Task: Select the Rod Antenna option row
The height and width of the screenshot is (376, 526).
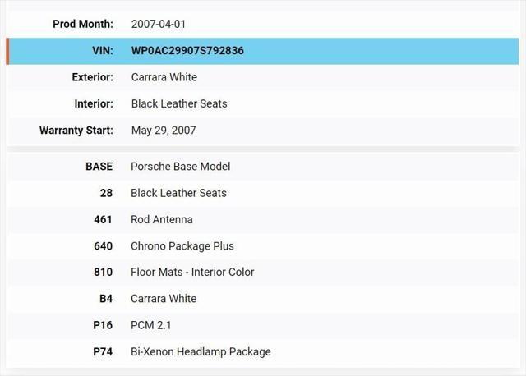Action: [263, 219]
